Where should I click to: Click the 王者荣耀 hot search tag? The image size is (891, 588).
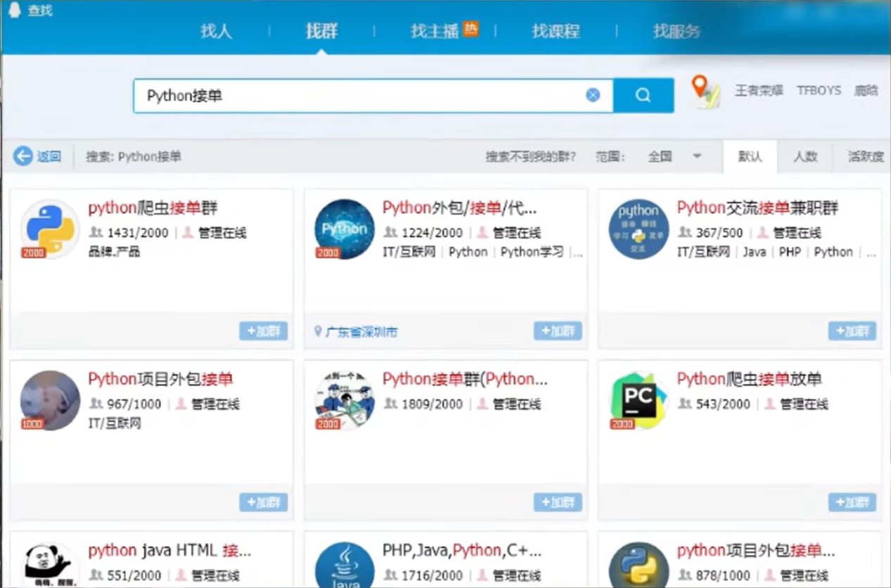[x=759, y=91]
